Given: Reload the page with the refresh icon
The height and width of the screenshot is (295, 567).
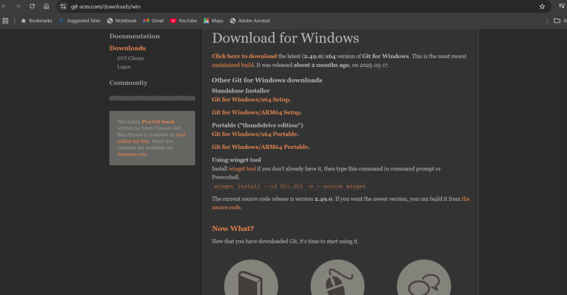Looking at the screenshot, I should point(32,6).
